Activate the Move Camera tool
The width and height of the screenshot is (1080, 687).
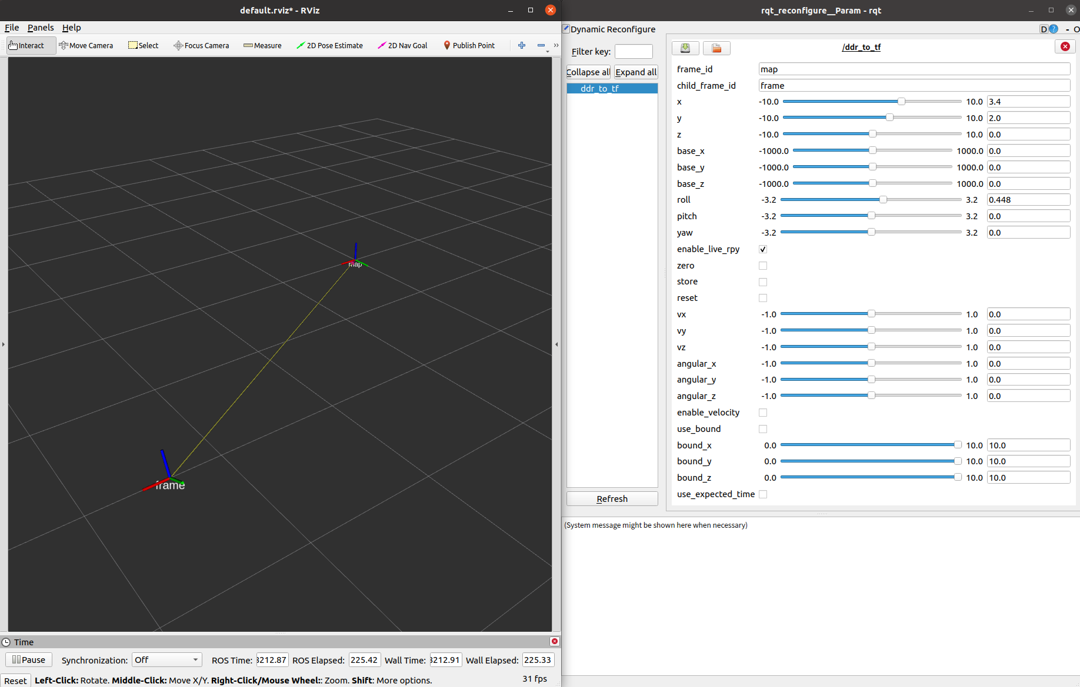86,45
